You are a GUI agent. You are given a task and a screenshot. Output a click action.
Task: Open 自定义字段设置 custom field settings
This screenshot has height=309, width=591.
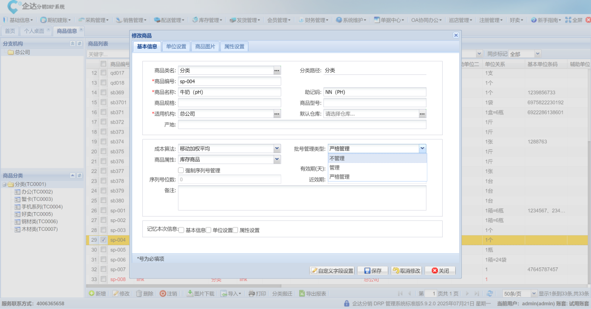pyautogui.click(x=332, y=271)
